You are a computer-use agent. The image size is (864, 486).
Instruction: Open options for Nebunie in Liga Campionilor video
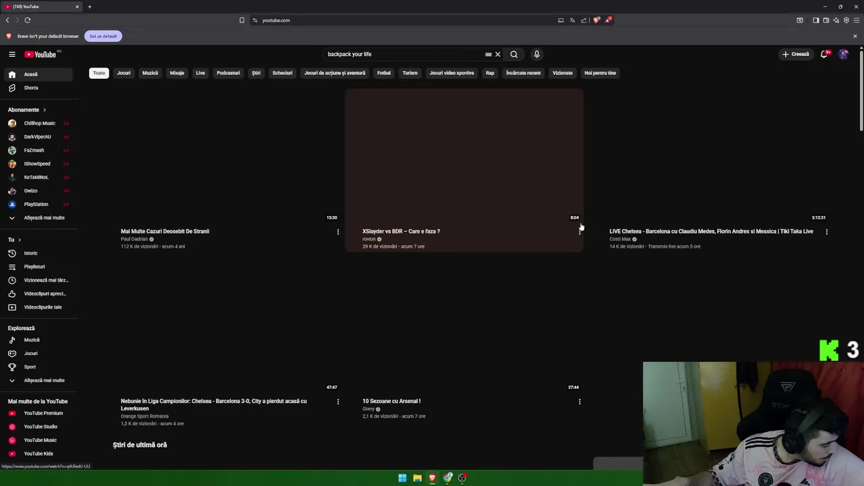pyautogui.click(x=338, y=402)
